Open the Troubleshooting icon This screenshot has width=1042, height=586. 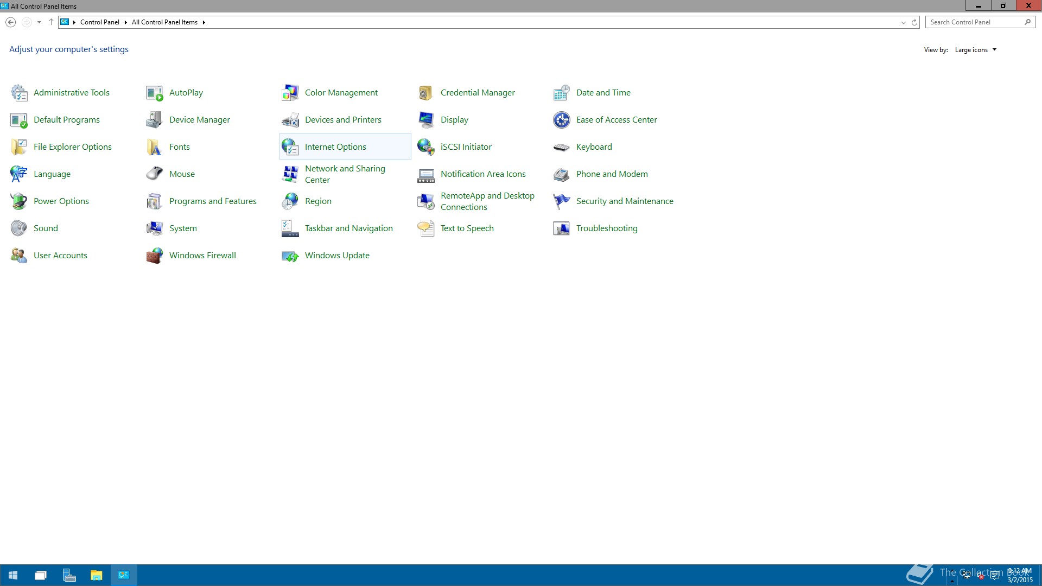(x=562, y=228)
